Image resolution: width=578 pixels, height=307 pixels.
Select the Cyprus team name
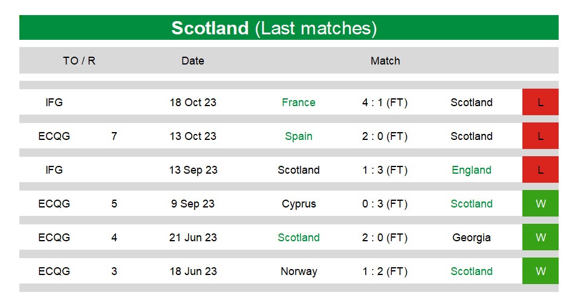[x=299, y=204]
